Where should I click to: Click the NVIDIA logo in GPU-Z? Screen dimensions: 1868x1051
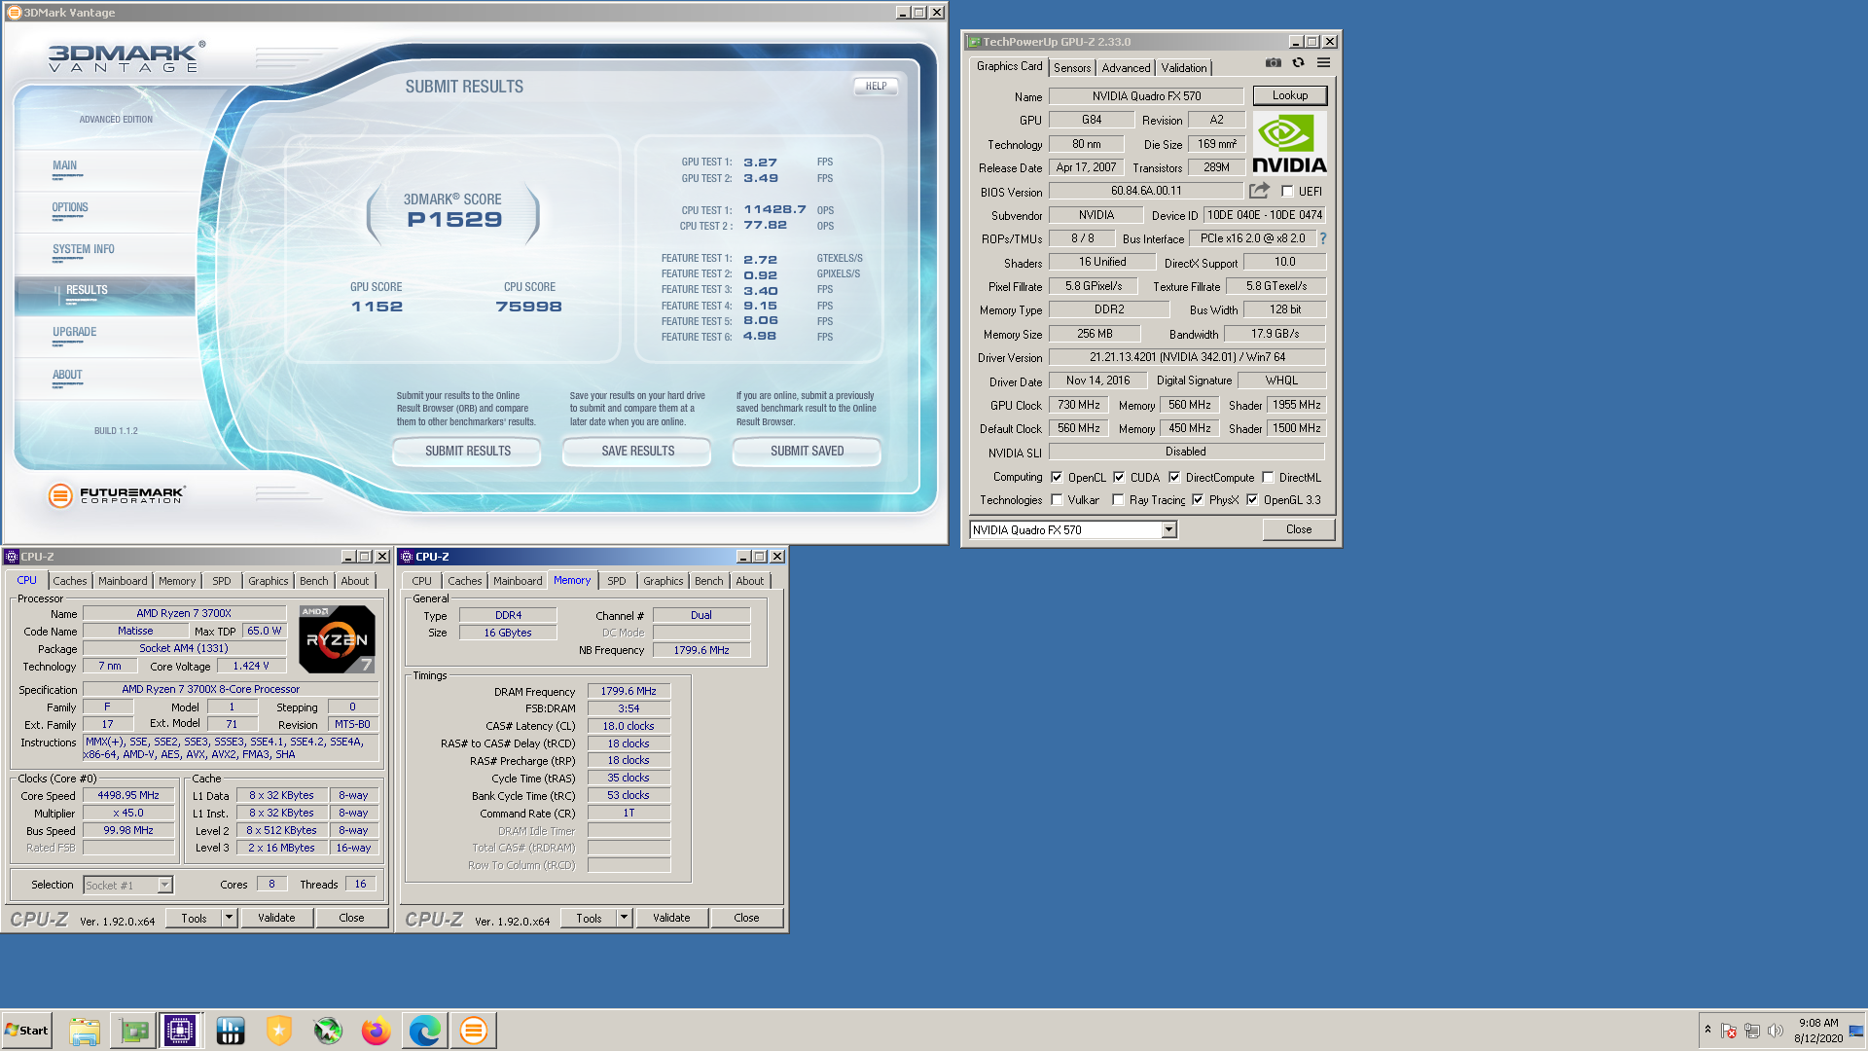tap(1289, 144)
